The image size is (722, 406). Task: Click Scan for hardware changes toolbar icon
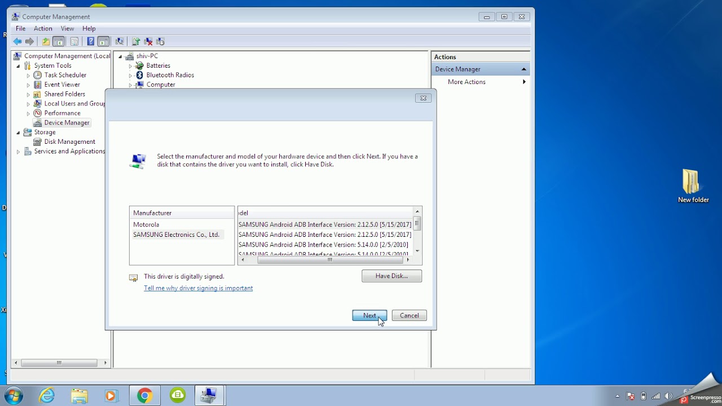click(119, 41)
